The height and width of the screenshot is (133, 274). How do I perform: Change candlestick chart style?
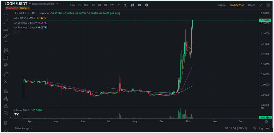point(132,5)
